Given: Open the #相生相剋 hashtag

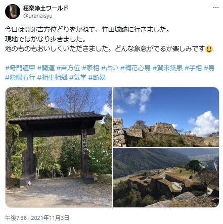Looking at the screenshot, I should coord(52,77).
